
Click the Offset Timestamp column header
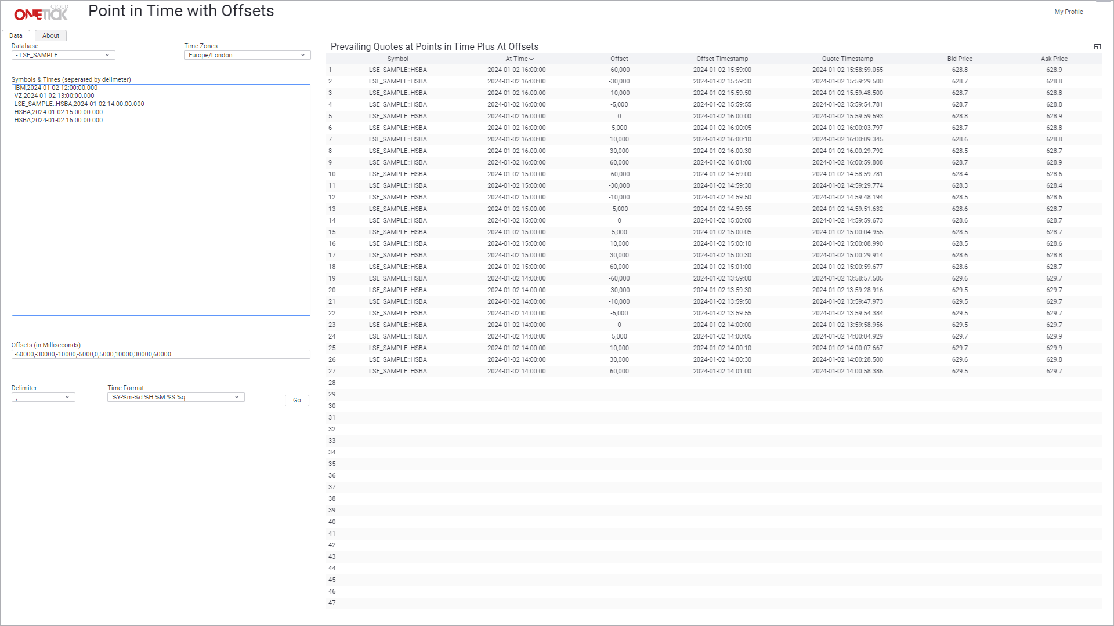tap(722, 59)
